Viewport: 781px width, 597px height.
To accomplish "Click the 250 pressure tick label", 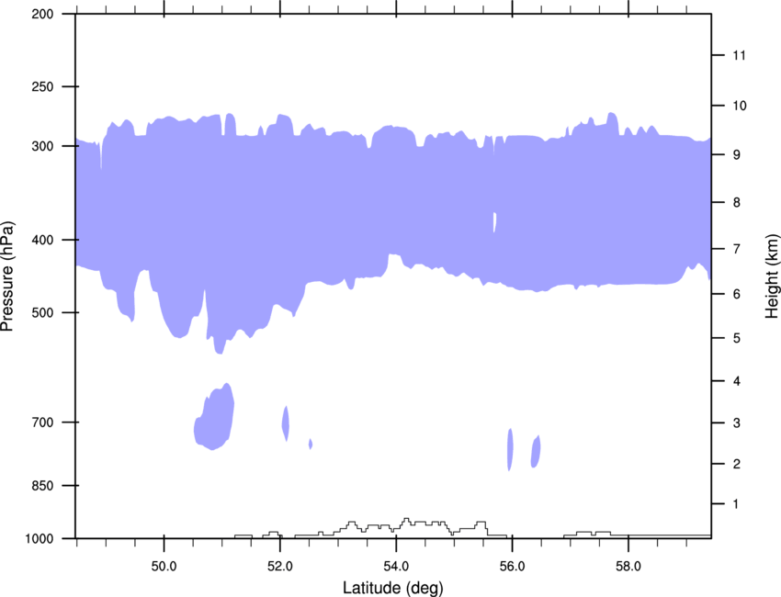I will click(42, 86).
